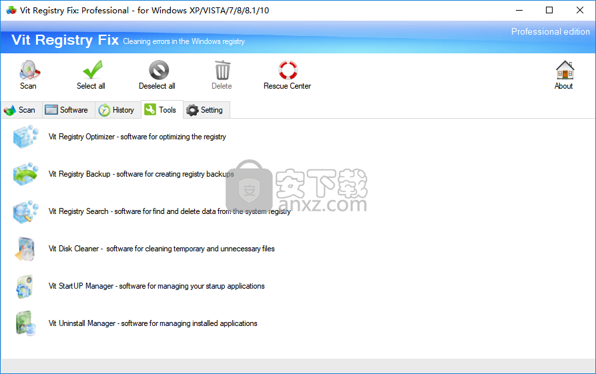596x374 pixels.
Task: Minimize the Vit Registry Fix window
Action: 519,10
